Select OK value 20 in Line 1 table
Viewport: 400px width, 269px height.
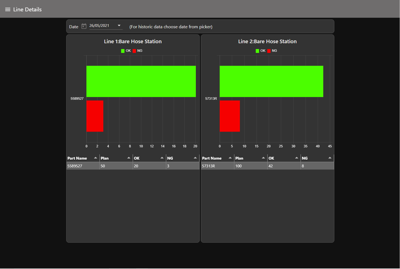(149, 166)
